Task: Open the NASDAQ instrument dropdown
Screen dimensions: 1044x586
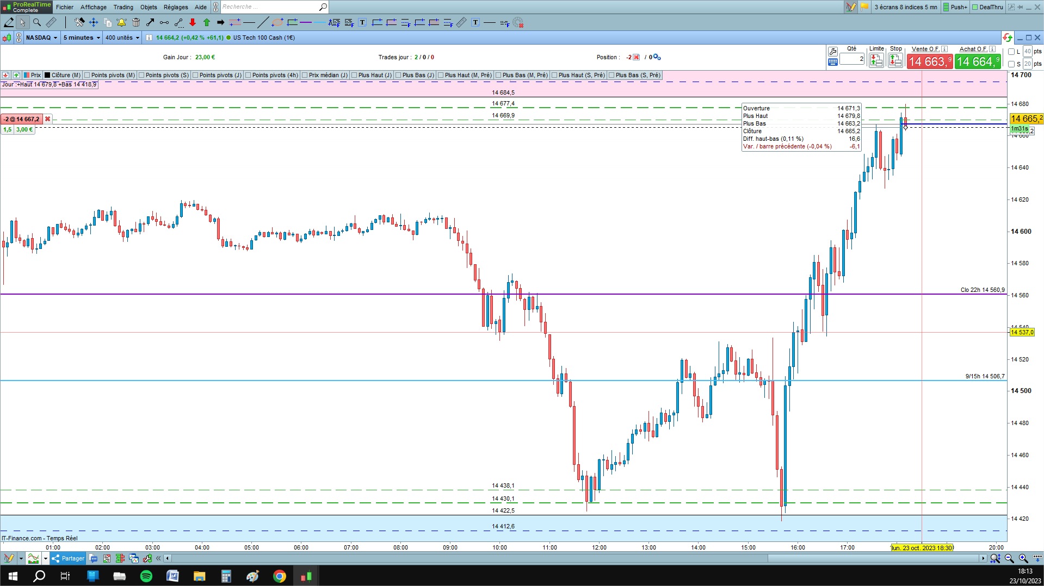Action: click(x=42, y=38)
